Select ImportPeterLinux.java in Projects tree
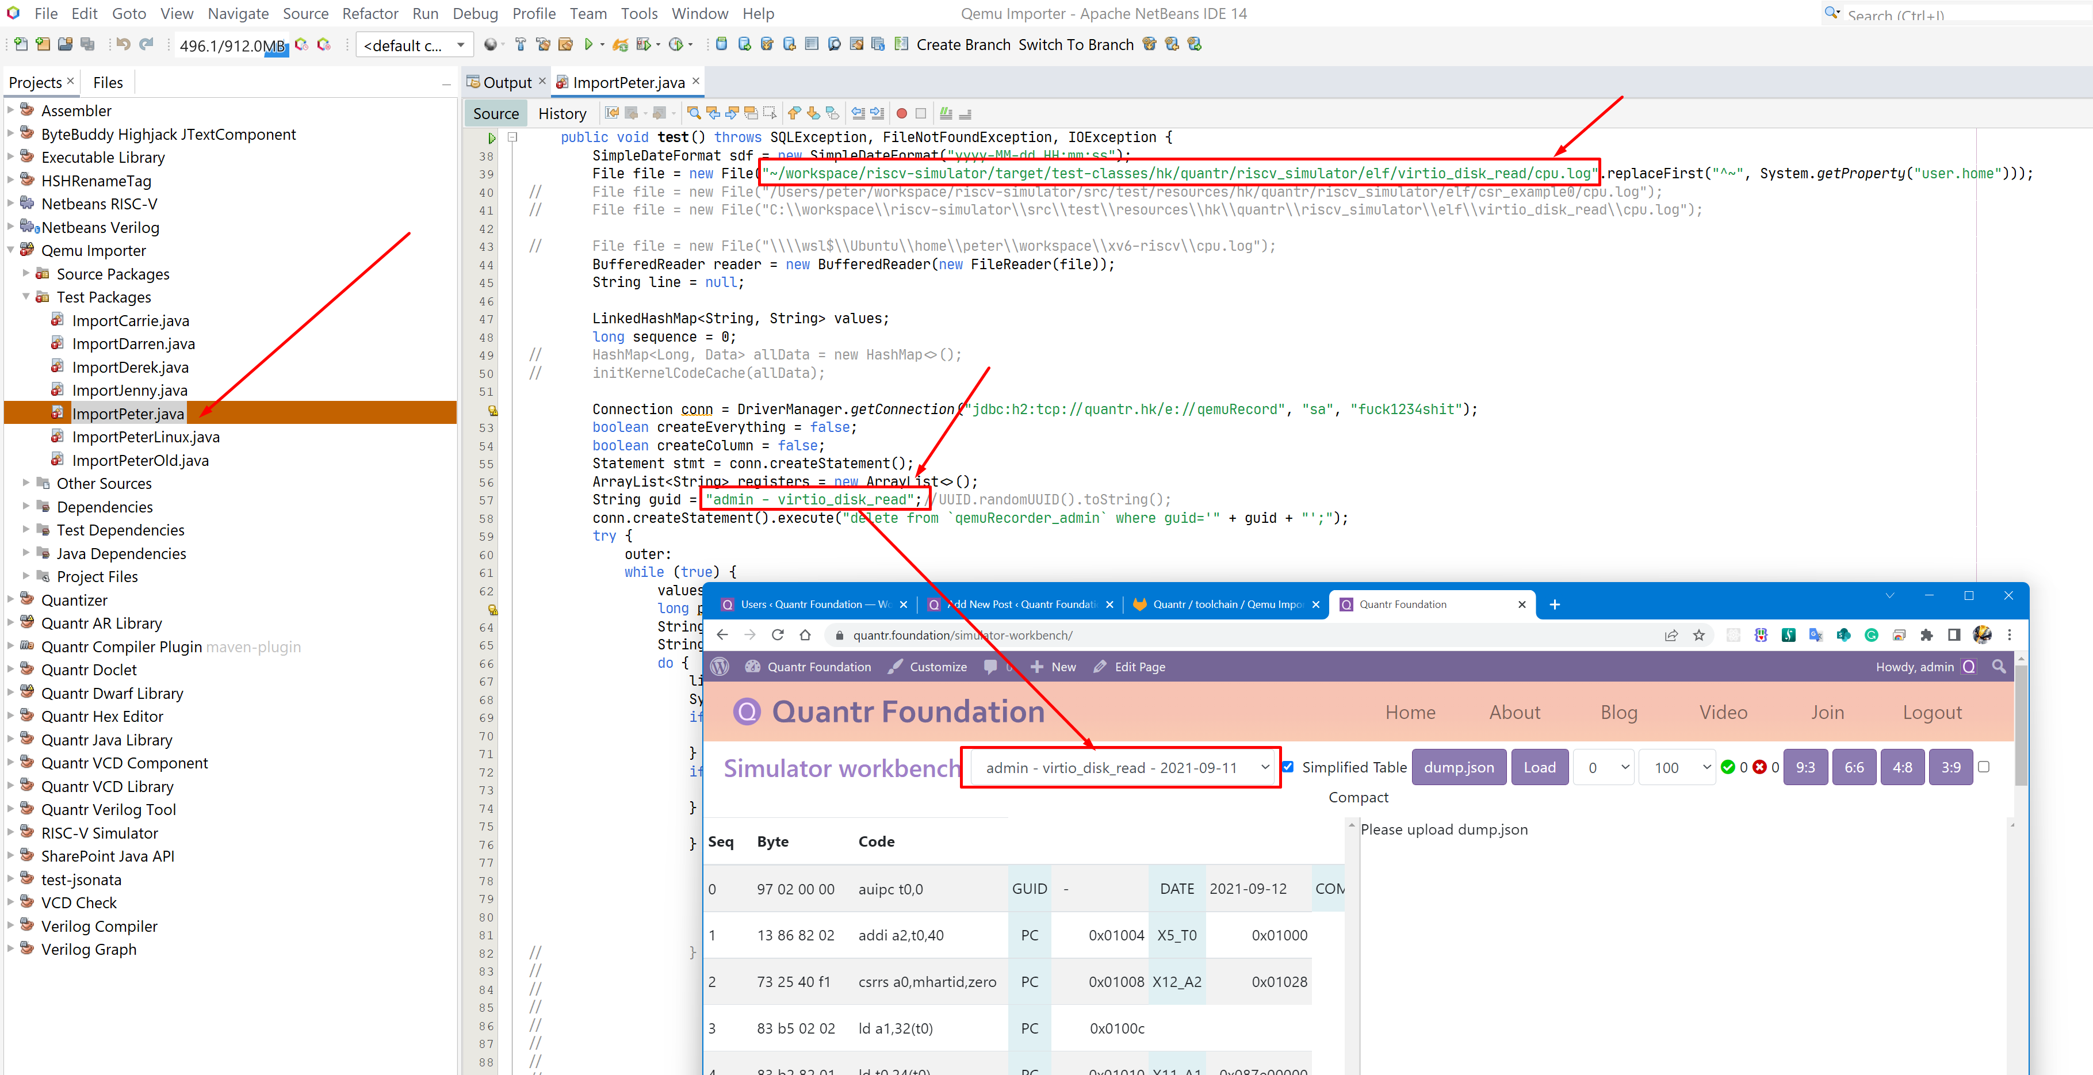This screenshot has width=2093, height=1075. 146,437
